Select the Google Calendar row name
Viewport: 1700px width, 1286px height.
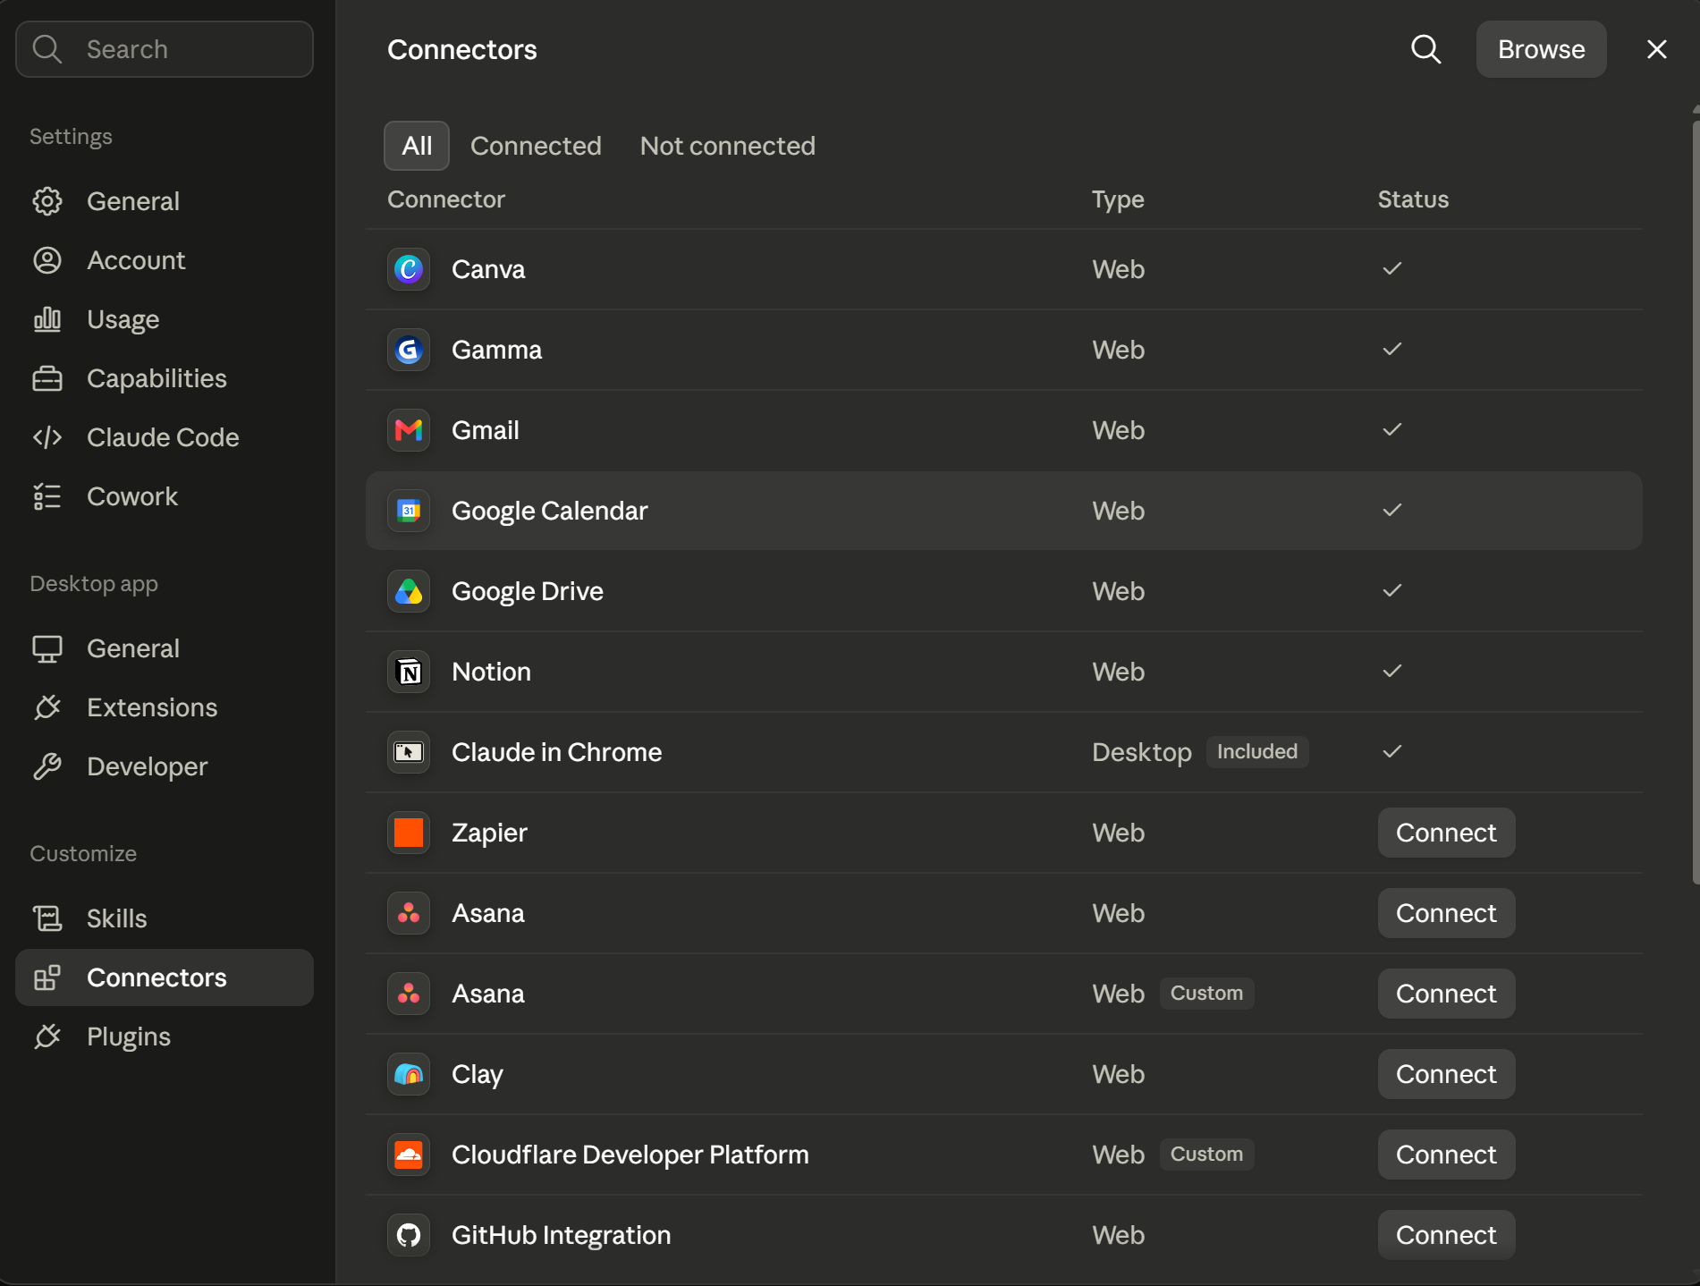pyautogui.click(x=550, y=511)
